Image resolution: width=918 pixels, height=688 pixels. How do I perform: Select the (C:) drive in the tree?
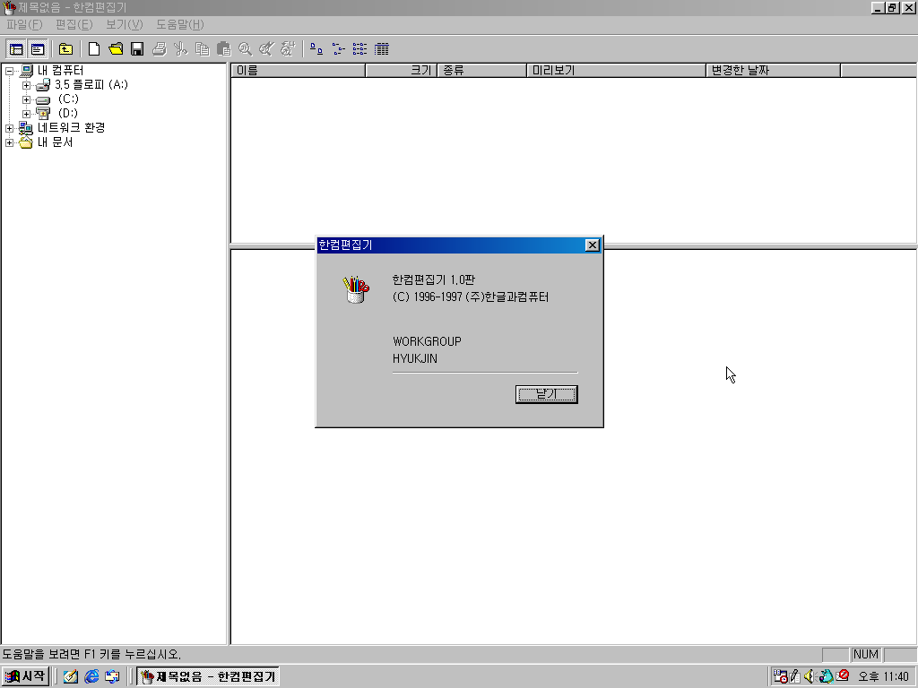pyautogui.click(x=68, y=99)
